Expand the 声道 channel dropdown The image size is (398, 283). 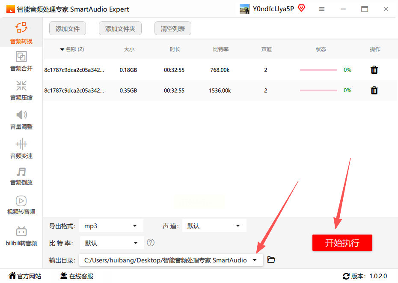(214, 226)
